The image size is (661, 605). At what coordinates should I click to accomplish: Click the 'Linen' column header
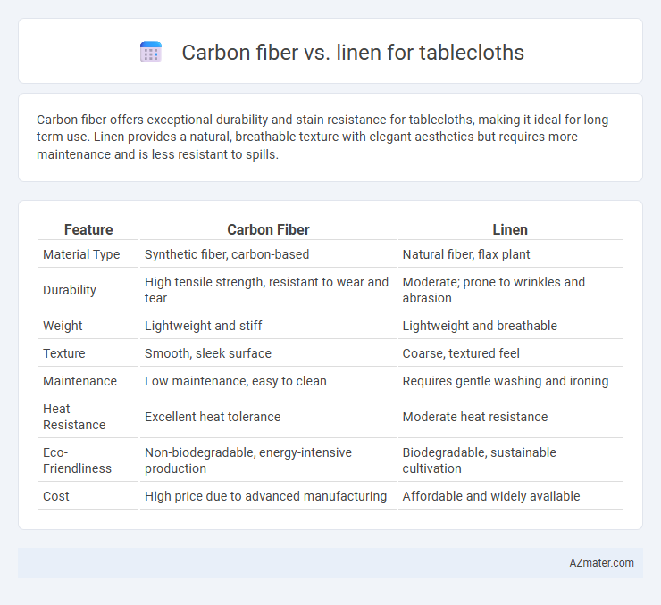[510, 229]
